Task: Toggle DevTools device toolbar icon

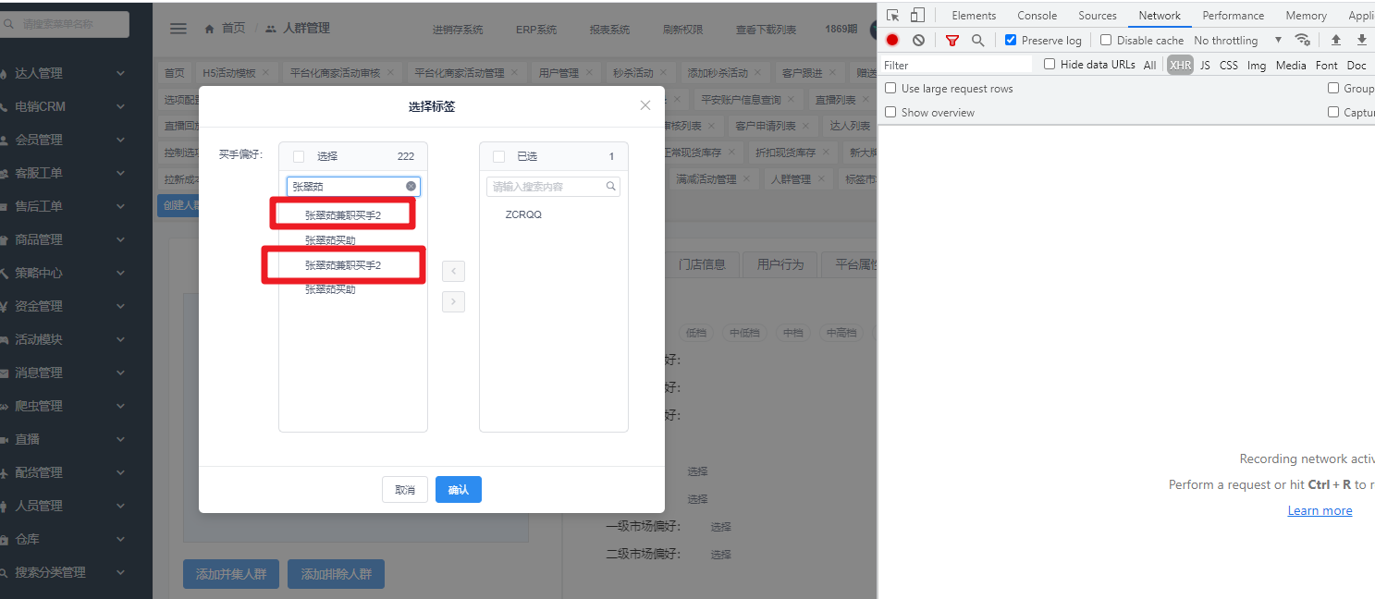Action: 917,15
